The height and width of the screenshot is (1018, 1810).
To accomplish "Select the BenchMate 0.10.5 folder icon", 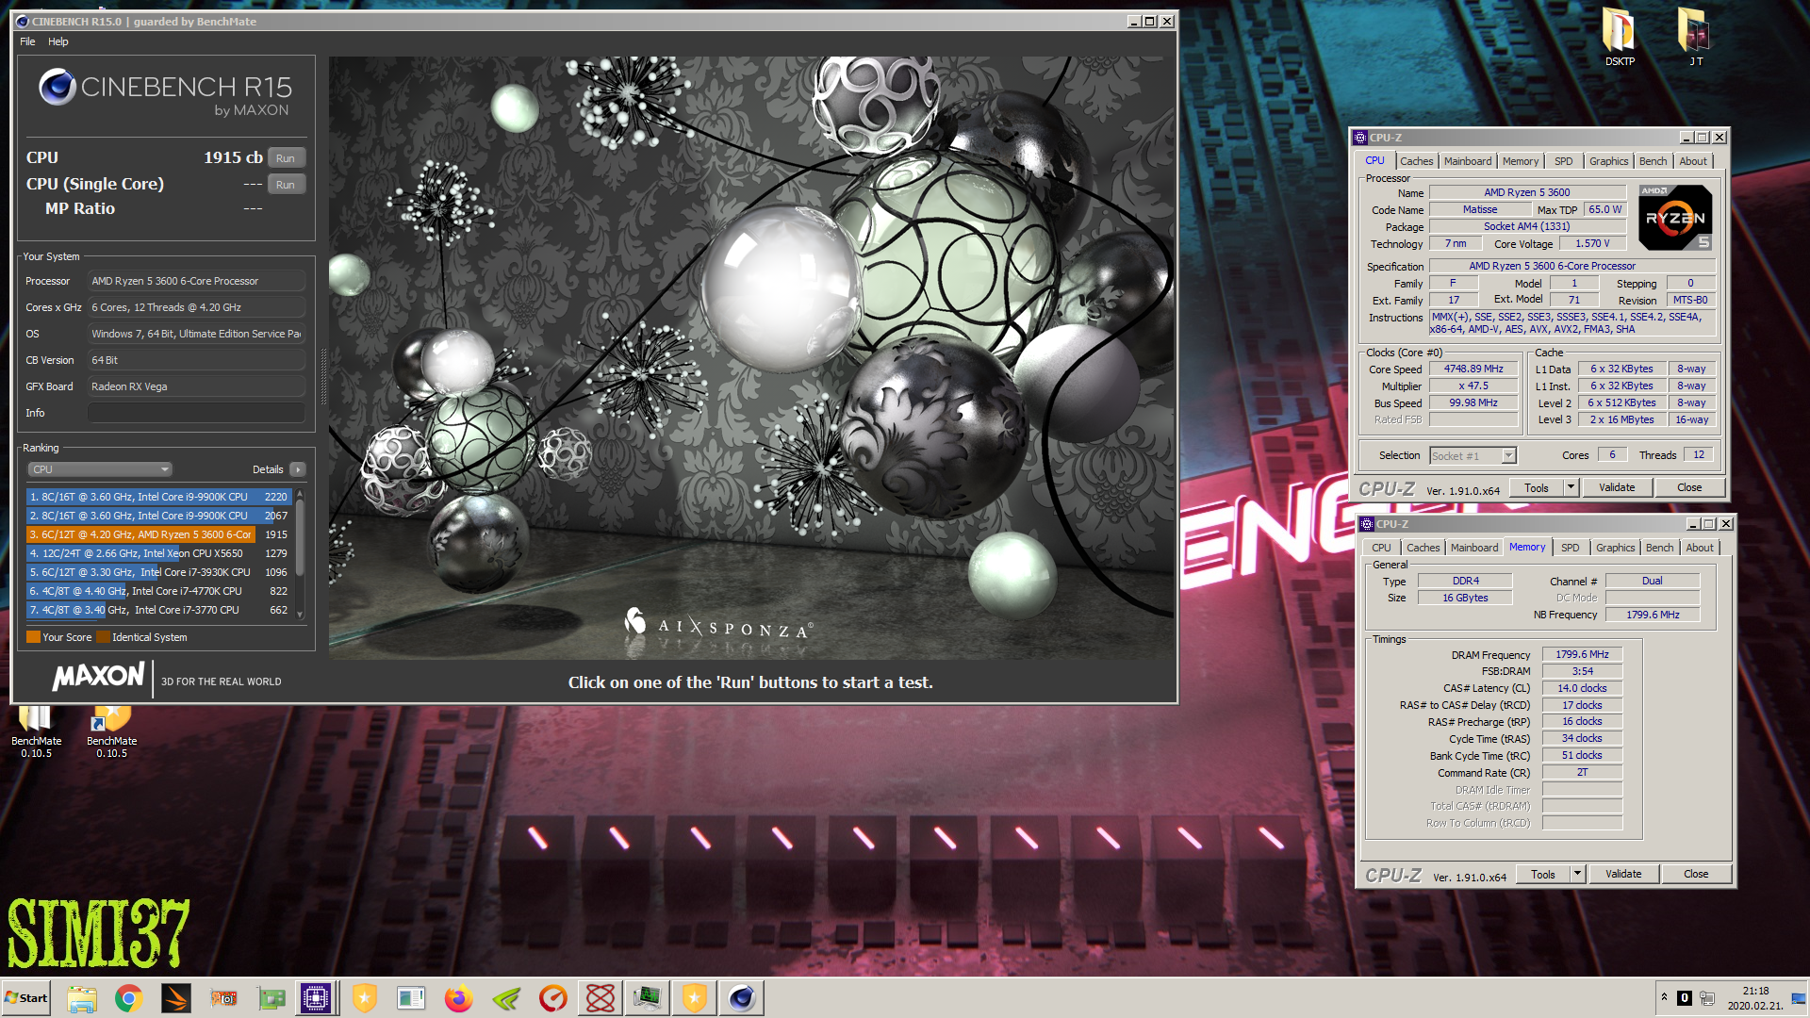I will [x=36, y=732].
